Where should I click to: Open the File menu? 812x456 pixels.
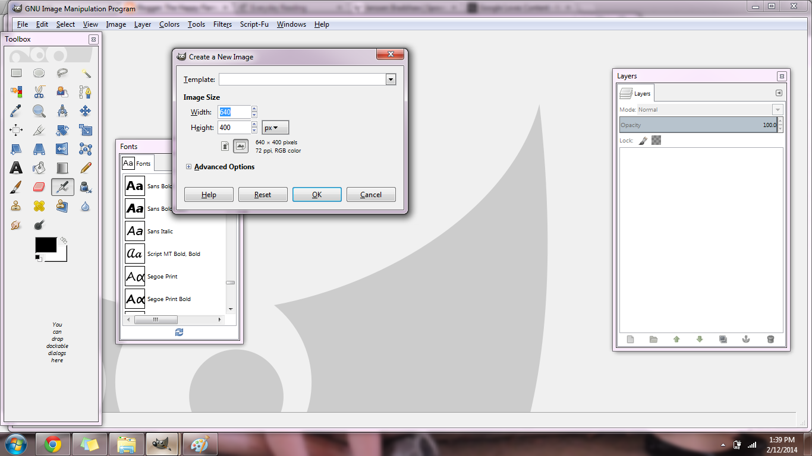click(23, 24)
